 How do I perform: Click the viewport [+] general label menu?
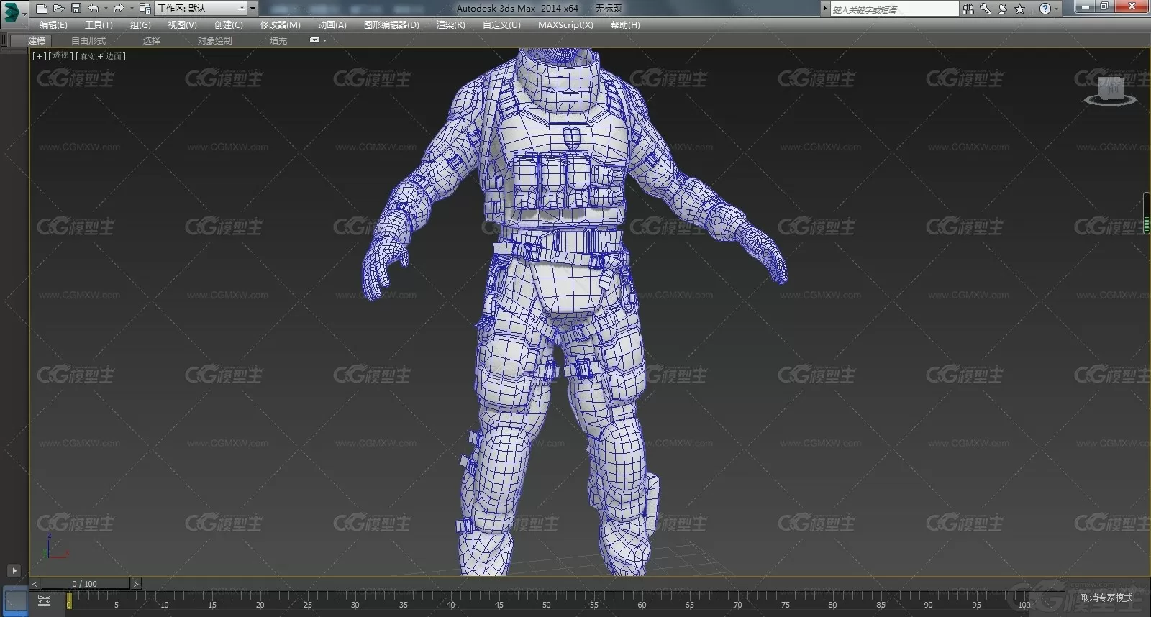pos(39,56)
